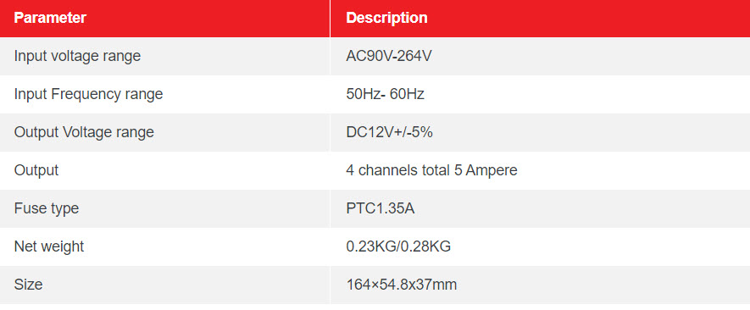750x310 pixels.
Task: Click the Parameter column header
Action: (50, 18)
